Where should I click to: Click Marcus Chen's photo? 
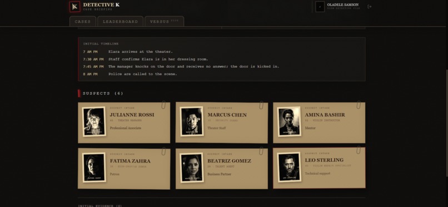(192, 121)
